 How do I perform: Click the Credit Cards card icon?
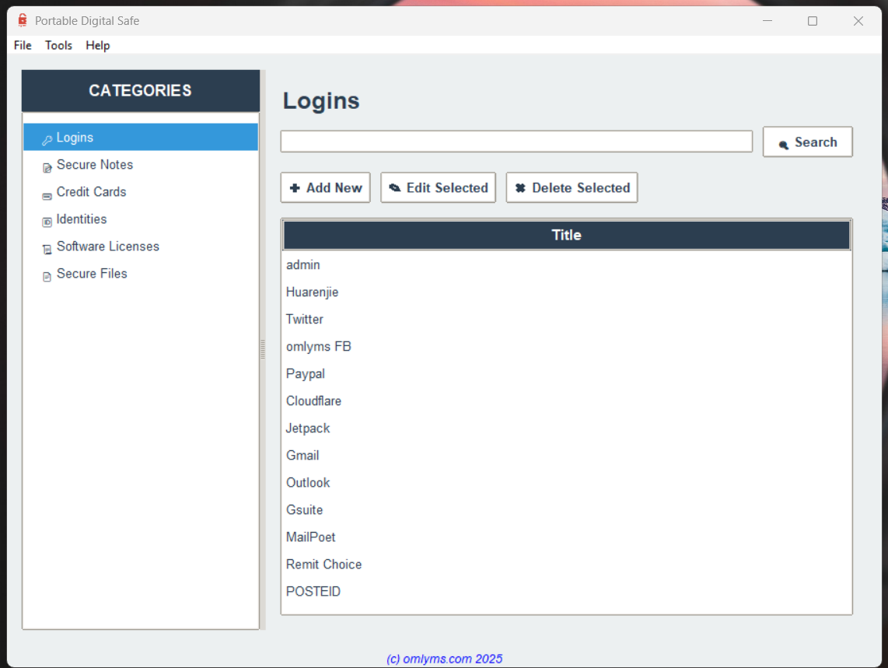point(47,194)
